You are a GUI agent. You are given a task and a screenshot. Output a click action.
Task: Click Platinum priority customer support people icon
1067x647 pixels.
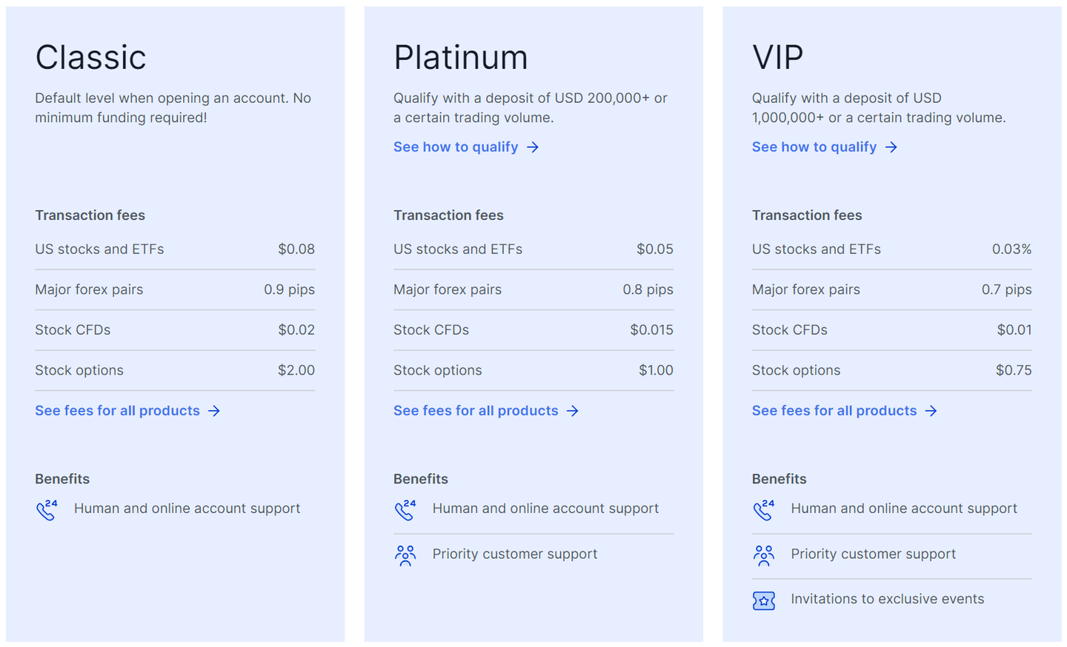tap(405, 555)
